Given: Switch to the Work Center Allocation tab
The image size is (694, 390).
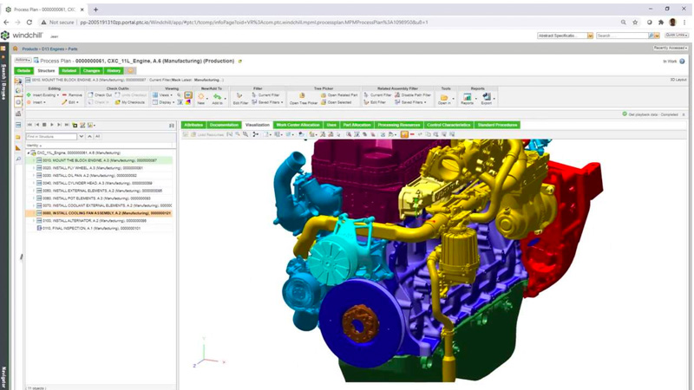Looking at the screenshot, I should click(298, 125).
